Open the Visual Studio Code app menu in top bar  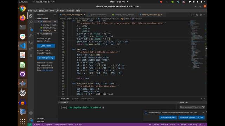(44, 2)
